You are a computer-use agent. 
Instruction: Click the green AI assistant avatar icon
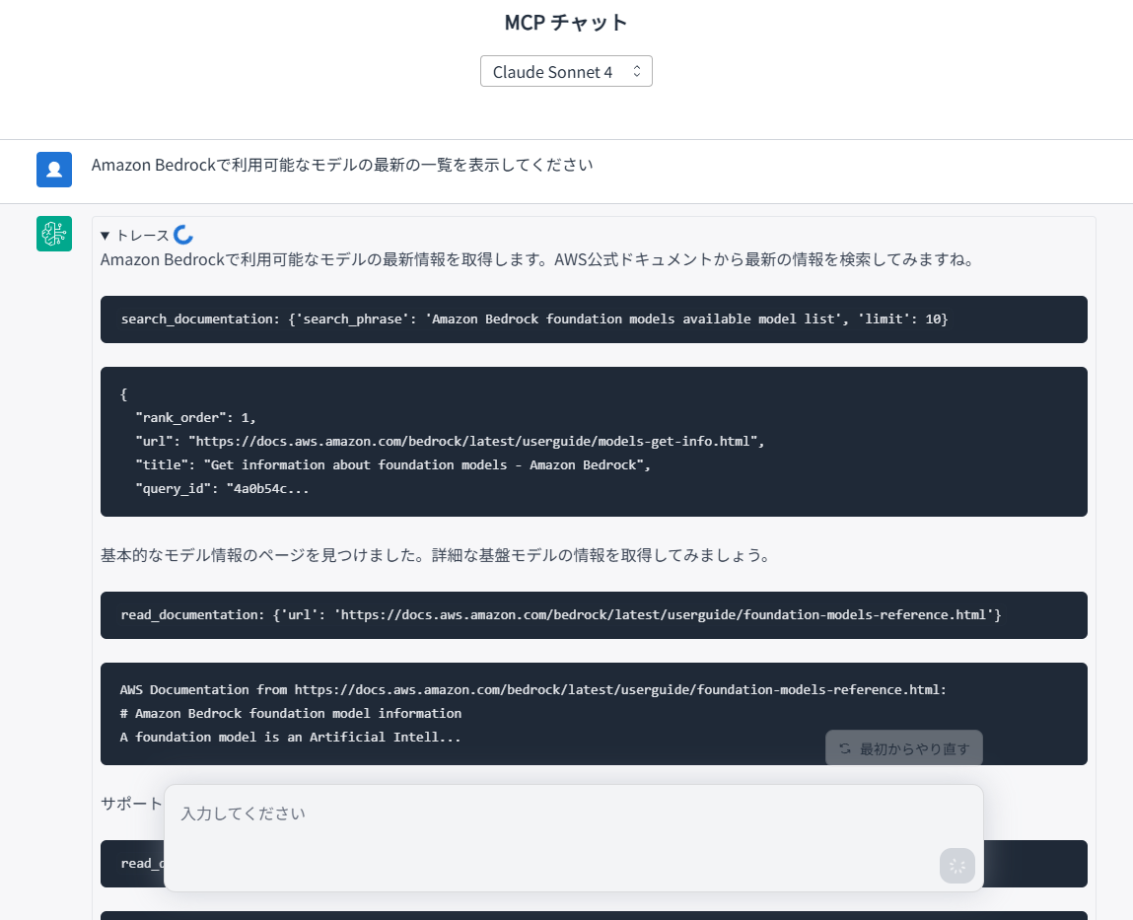coord(54,234)
